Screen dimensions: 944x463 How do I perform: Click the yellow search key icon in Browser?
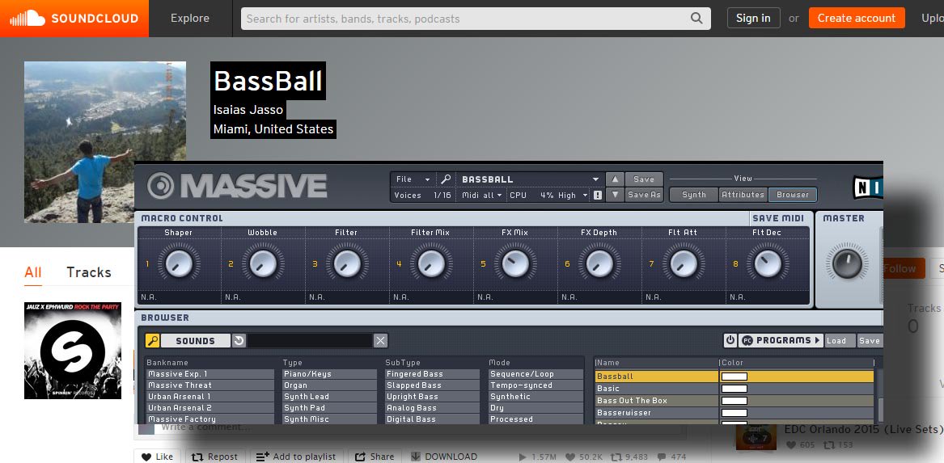(152, 341)
